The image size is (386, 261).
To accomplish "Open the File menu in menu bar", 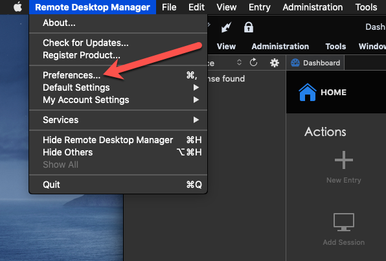I will click(x=169, y=7).
